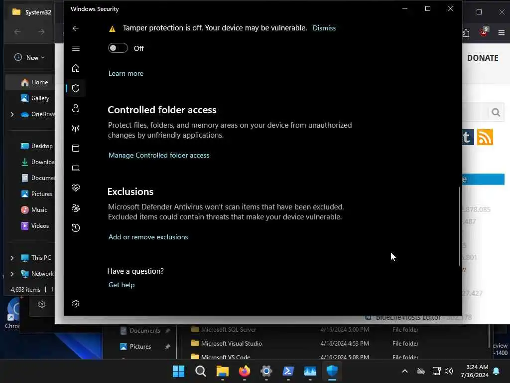Open Firewall & network protection icon

click(x=76, y=128)
